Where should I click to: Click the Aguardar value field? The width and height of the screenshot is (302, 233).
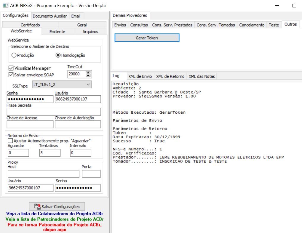[18, 153]
